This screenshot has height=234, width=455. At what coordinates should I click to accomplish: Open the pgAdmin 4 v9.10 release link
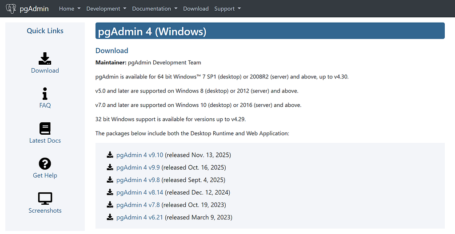point(140,155)
